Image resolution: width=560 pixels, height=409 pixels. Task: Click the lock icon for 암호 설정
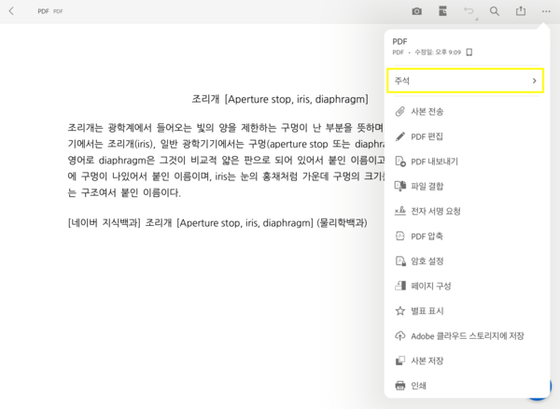tap(400, 261)
